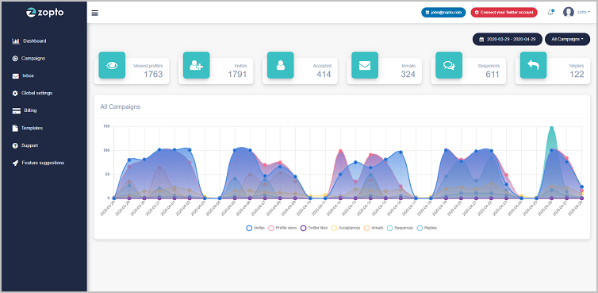This screenshot has width=598, height=293.
Task: Click the Replies arrow icon
Action: [533, 65]
